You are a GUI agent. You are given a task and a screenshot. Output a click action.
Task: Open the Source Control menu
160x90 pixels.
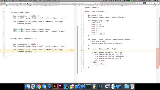47,1
